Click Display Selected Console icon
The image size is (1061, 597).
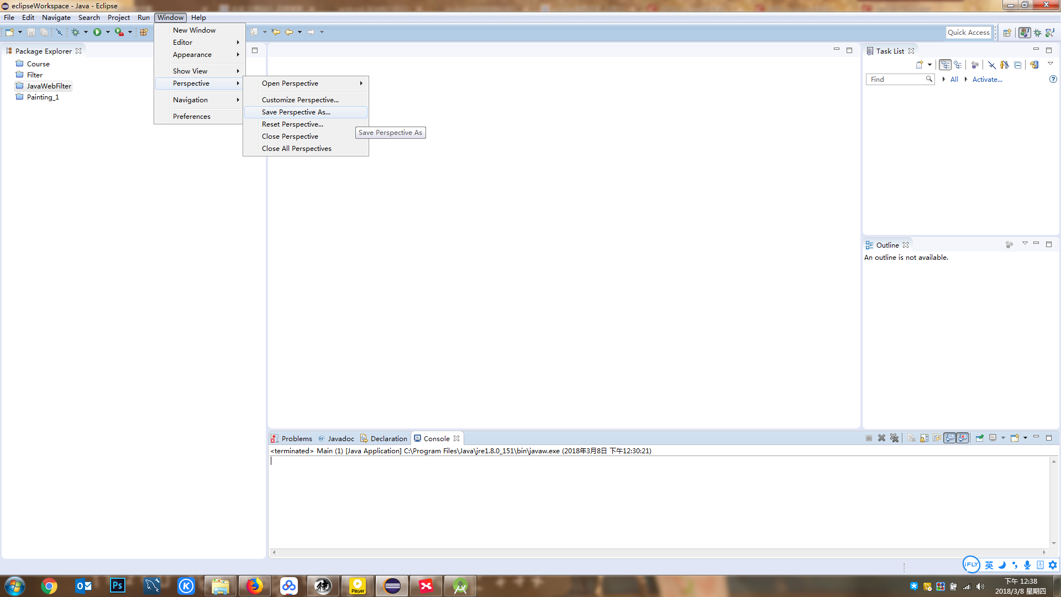pyautogui.click(x=993, y=438)
